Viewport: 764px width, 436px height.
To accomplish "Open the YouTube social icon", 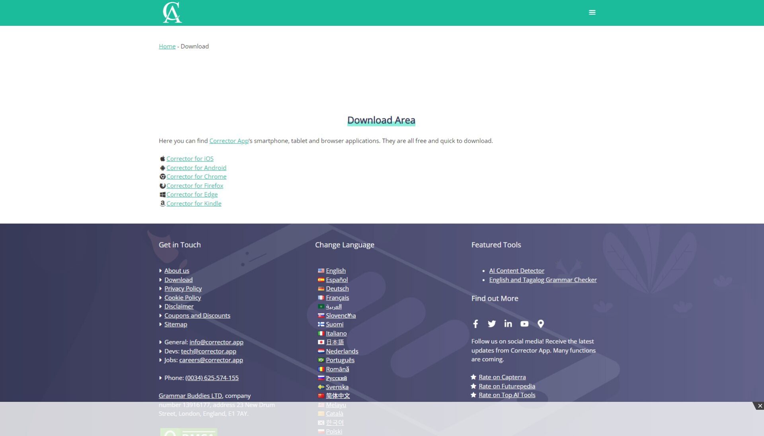I will tap(524, 324).
